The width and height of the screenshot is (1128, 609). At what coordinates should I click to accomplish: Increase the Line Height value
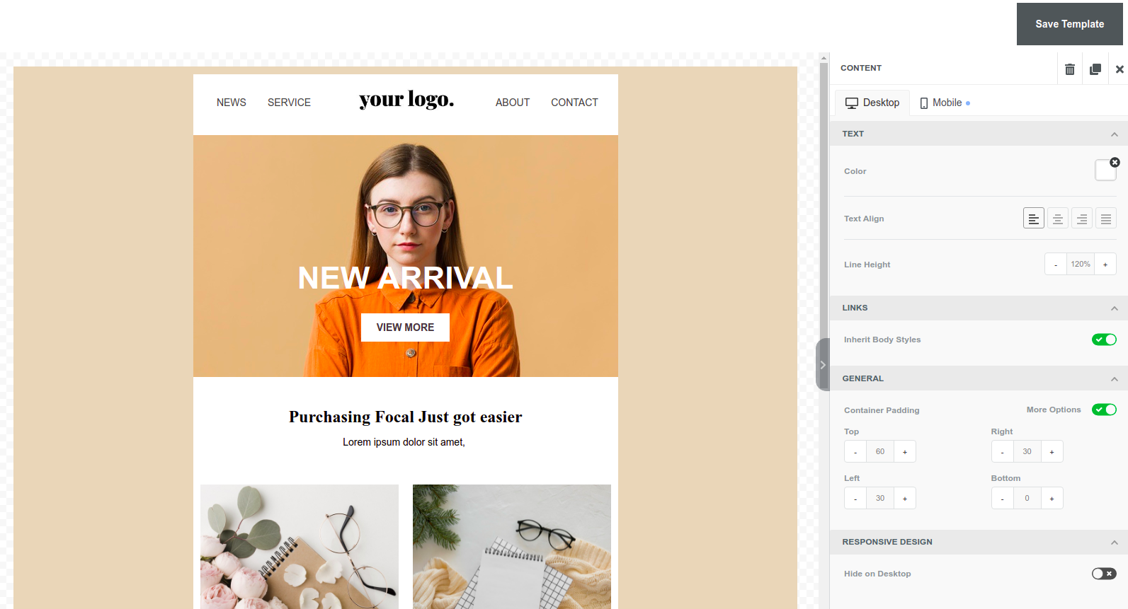[1105, 265]
